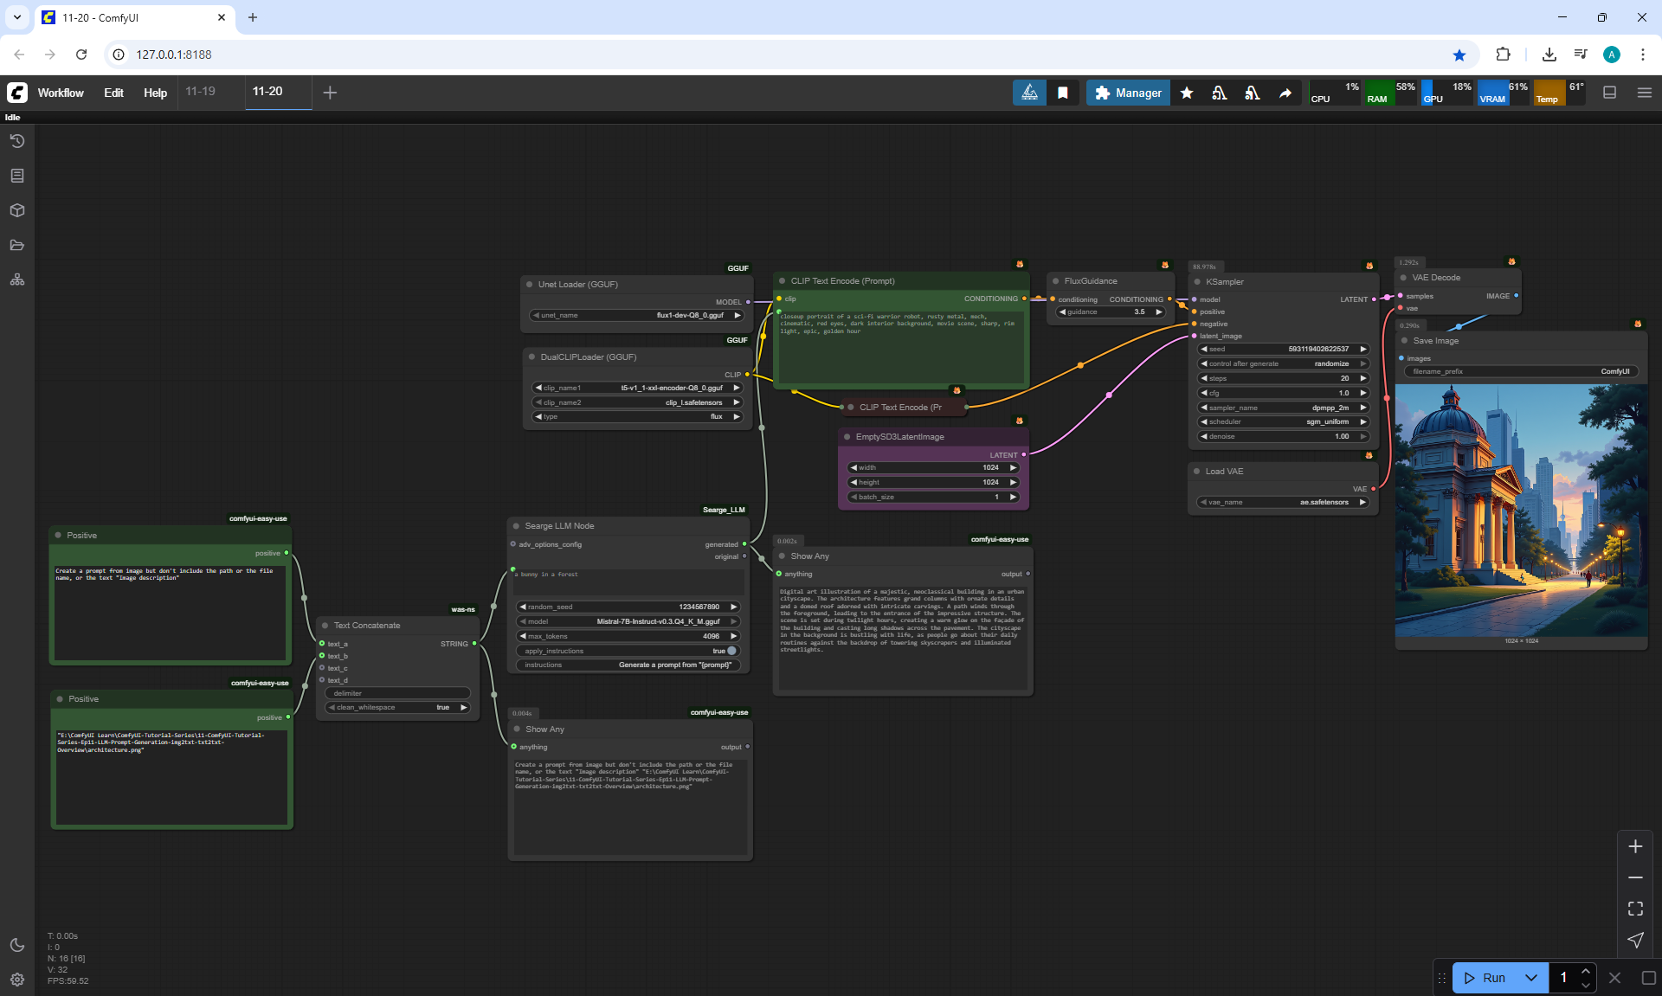The width and height of the screenshot is (1662, 996).
Task: Click the Manager button
Action: (x=1128, y=93)
